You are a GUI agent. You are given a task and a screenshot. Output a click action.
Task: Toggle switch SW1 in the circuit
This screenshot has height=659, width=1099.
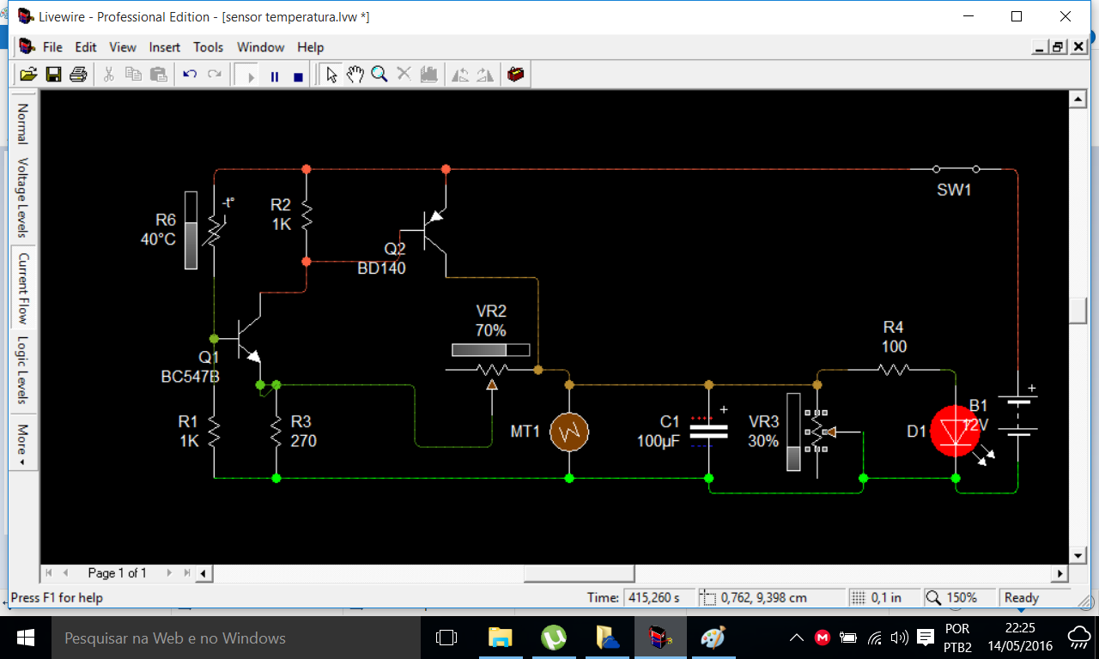tap(956, 169)
